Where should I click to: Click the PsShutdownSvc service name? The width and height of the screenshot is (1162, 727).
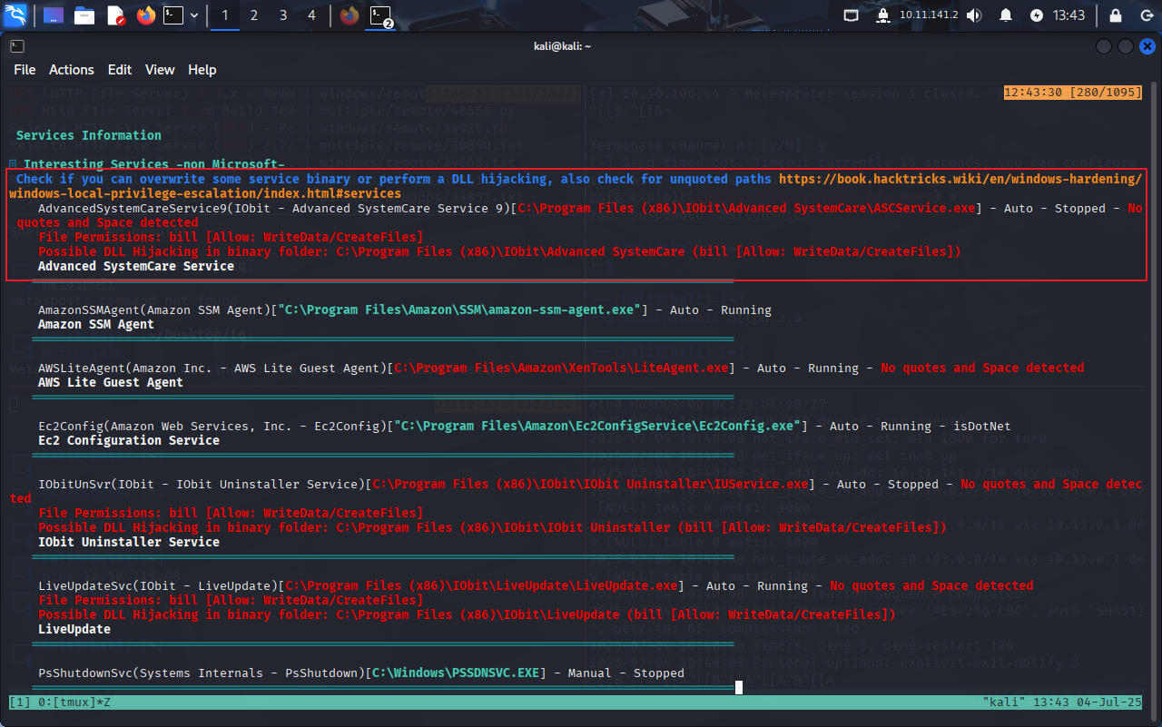click(x=85, y=673)
